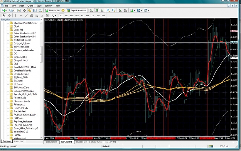This screenshot has height=151, width=241.
Task: Switch timeframe to H1
Action: (x=83, y=15)
